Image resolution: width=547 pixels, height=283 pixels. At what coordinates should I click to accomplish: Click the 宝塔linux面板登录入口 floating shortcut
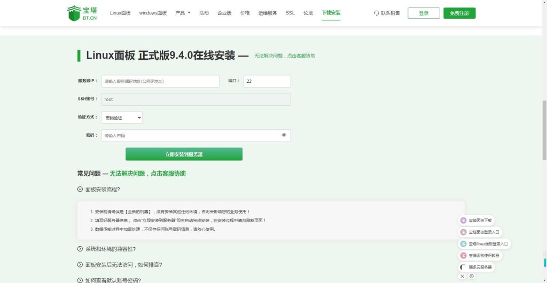(485, 243)
